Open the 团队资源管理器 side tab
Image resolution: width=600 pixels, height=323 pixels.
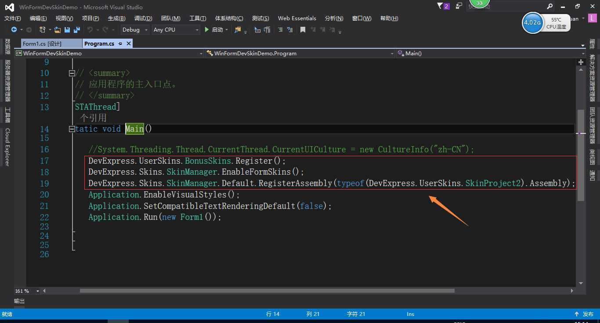coord(592,126)
